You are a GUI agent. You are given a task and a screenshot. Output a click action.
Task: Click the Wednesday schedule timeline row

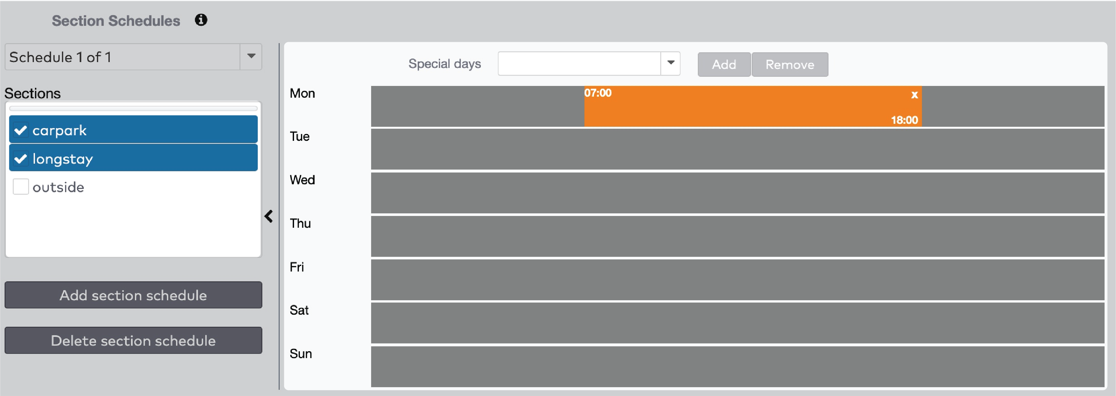click(x=737, y=193)
